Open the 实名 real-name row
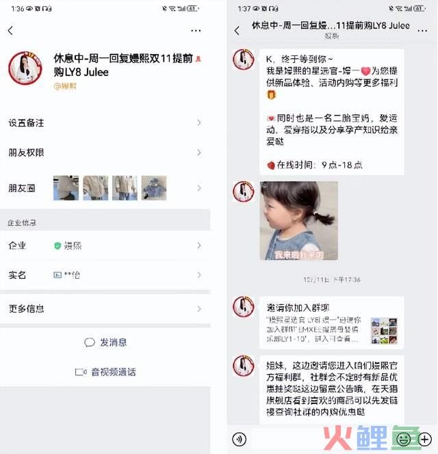Image resolution: width=438 pixels, height=454 pixels. (x=105, y=275)
